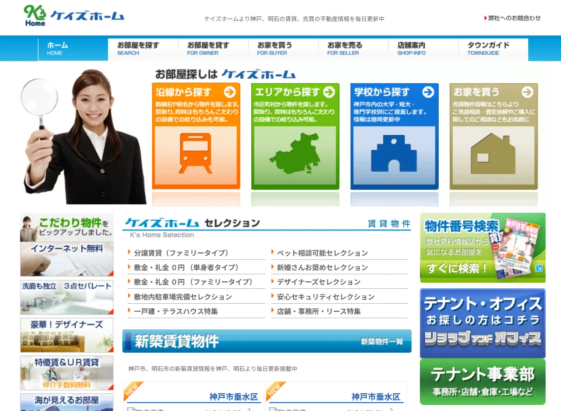Click the green area map icon
The image size is (561, 411).
point(294,153)
